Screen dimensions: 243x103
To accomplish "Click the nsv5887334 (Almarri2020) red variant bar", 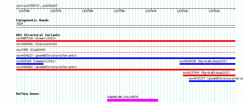I will pyautogui.click(x=126, y=41).
